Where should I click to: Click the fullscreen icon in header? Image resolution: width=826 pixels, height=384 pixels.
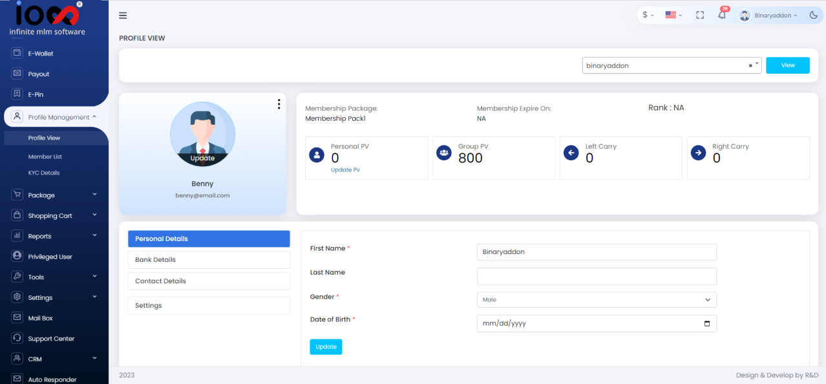pos(700,14)
